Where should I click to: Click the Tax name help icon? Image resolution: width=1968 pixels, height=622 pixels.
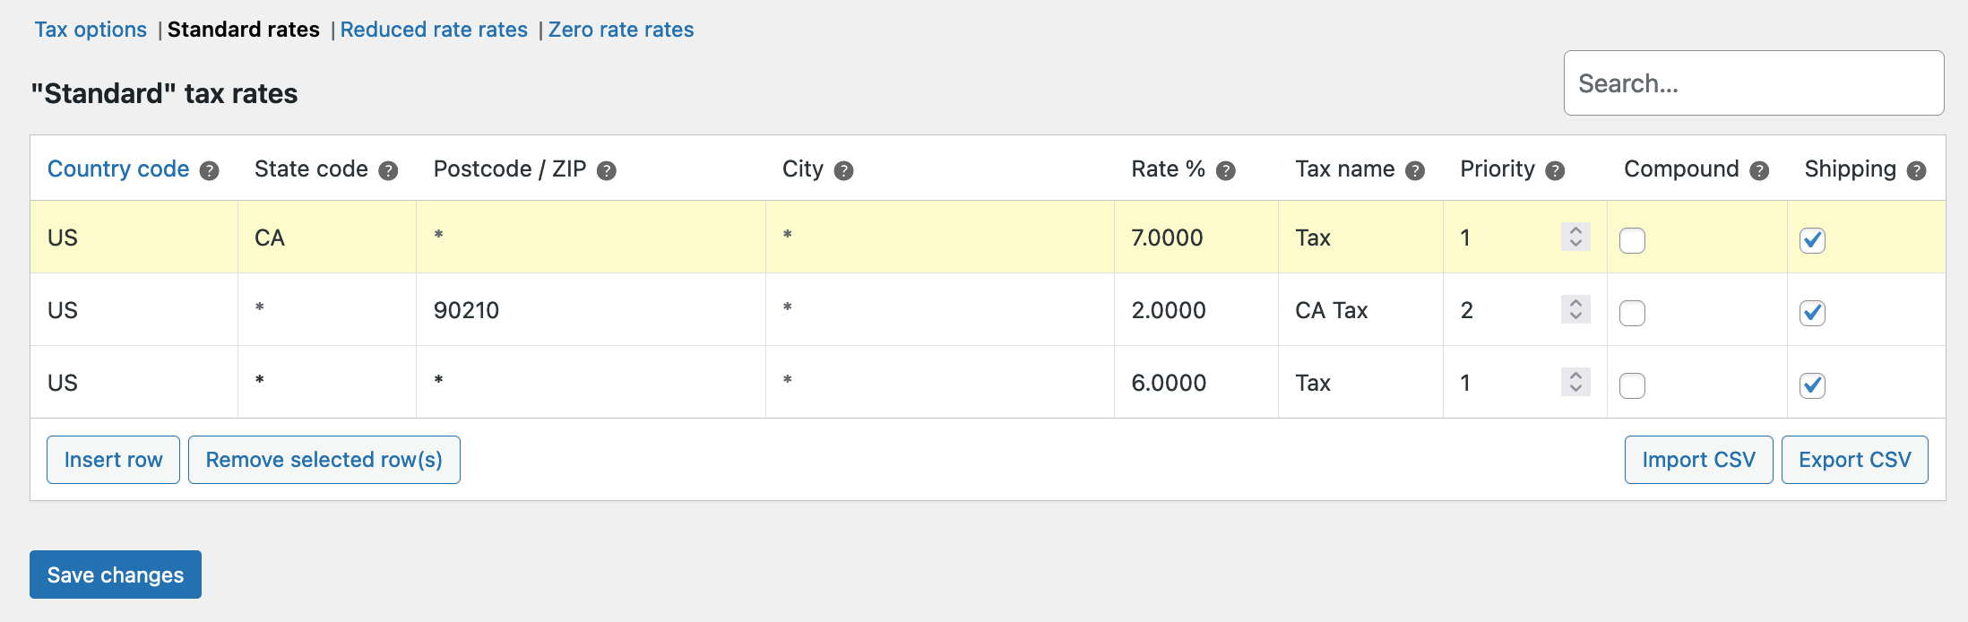pyautogui.click(x=1415, y=170)
